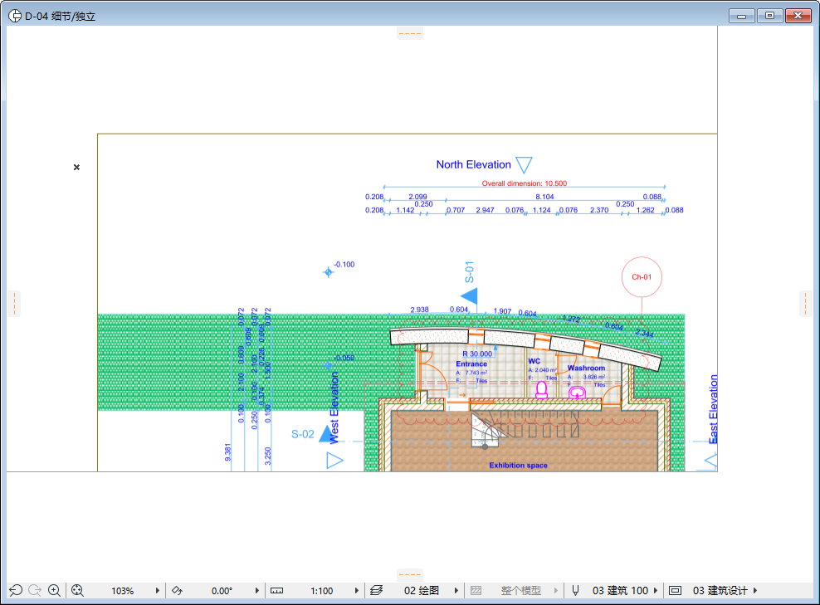The width and height of the screenshot is (820, 605).
Task: Open the 03 建筑 100 pen set menu
Action: [x=655, y=590]
